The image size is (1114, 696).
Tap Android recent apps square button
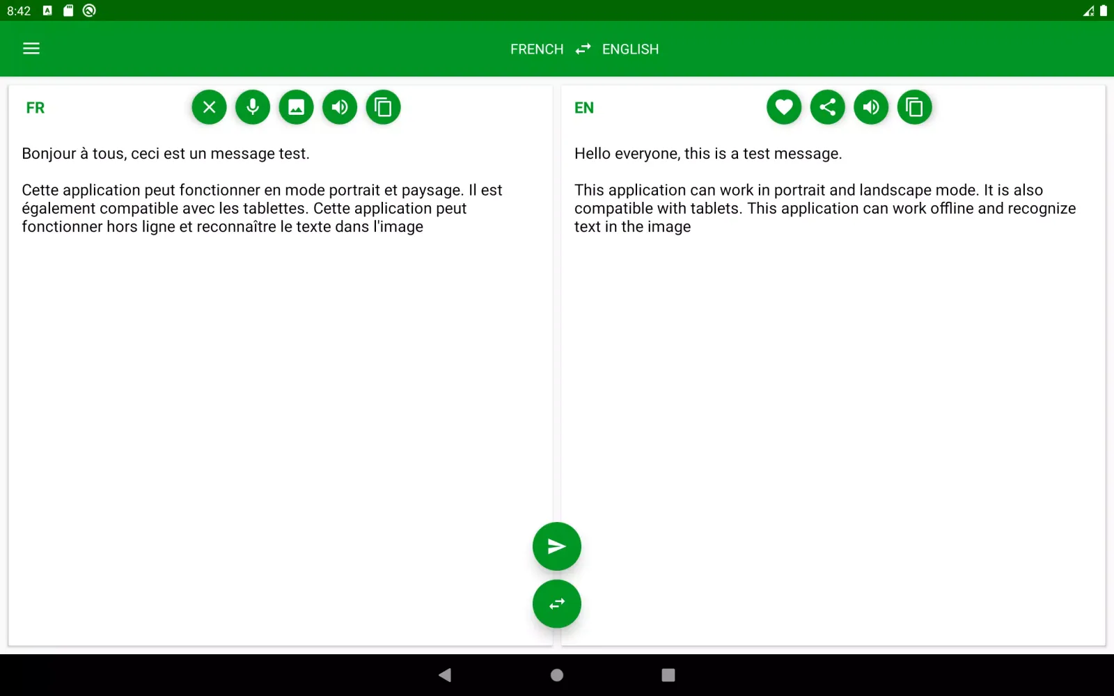[668, 675]
